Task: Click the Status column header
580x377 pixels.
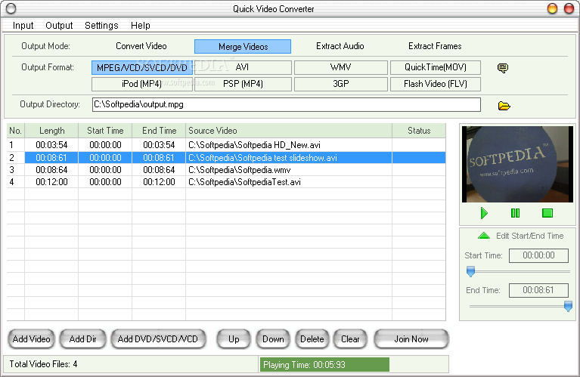Action: tap(419, 131)
